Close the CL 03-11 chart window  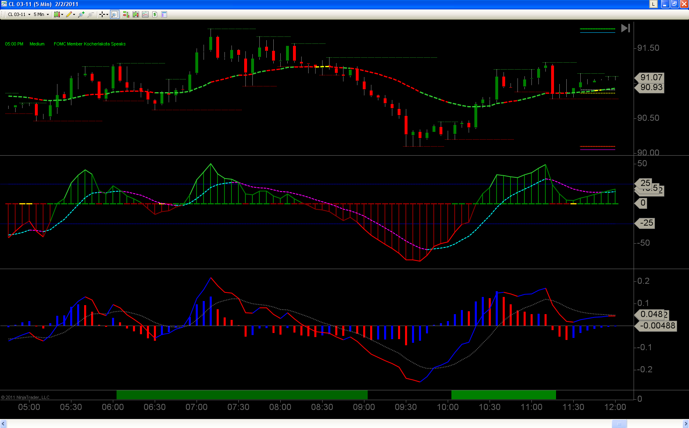[x=684, y=4]
